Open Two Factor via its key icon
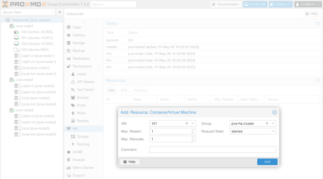This screenshot has width=323, height=179. [73, 90]
